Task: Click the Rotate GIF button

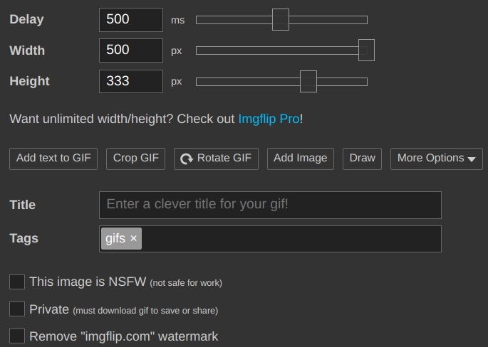Action: [x=217, y=159]
